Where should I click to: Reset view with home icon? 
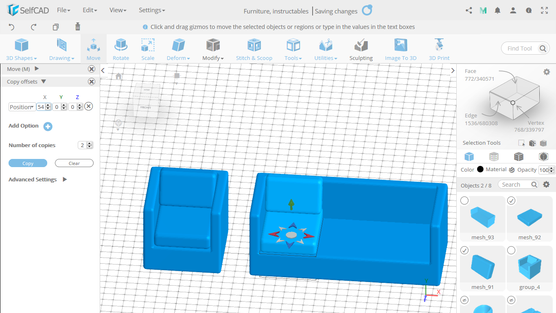click(x=118, y=76)
